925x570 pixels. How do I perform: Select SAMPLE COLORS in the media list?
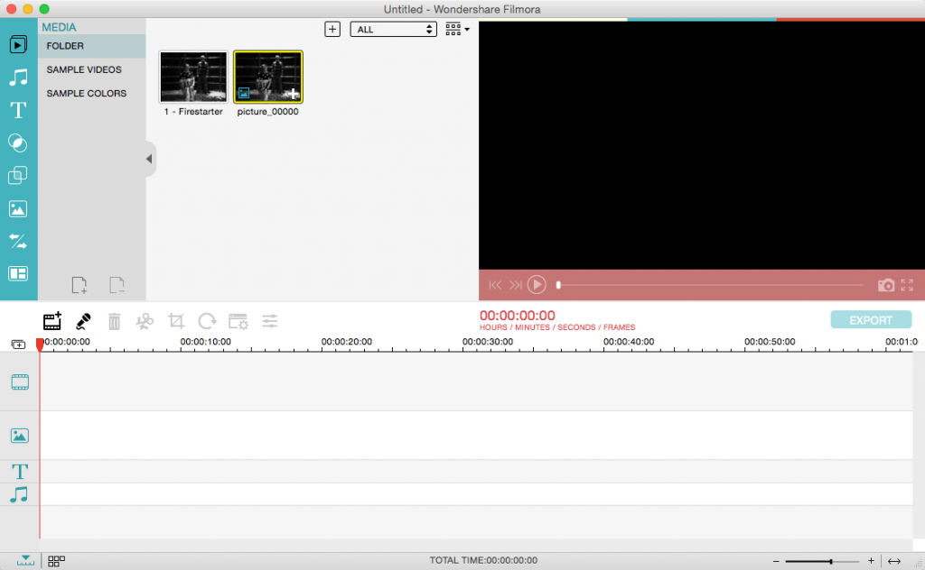(x=87, y=93)
